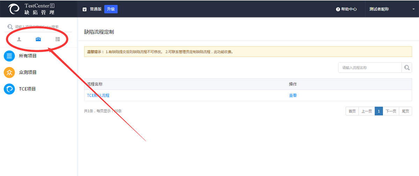This screenshot has width=419, height=176.
Task: Click the 查看 action link
Action: [293, 95]
